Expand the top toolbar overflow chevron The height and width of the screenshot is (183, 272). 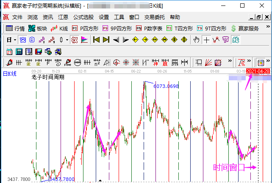[x=268, y=27]
